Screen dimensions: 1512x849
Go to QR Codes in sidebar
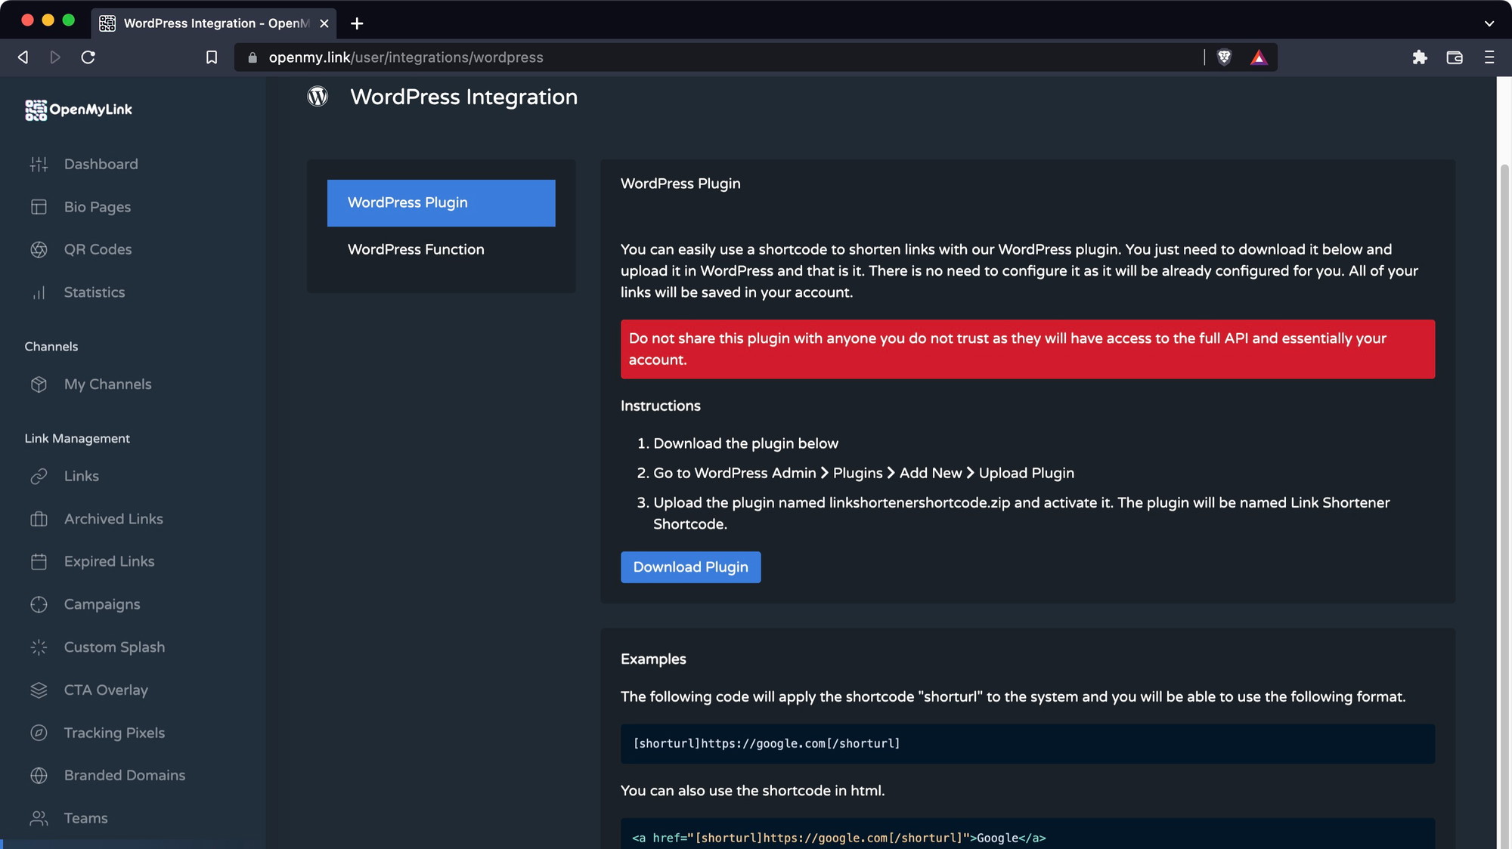98,249
